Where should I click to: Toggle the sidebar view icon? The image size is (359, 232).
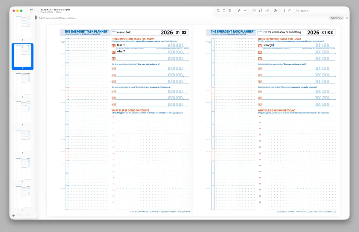click(x=32, y=10)
